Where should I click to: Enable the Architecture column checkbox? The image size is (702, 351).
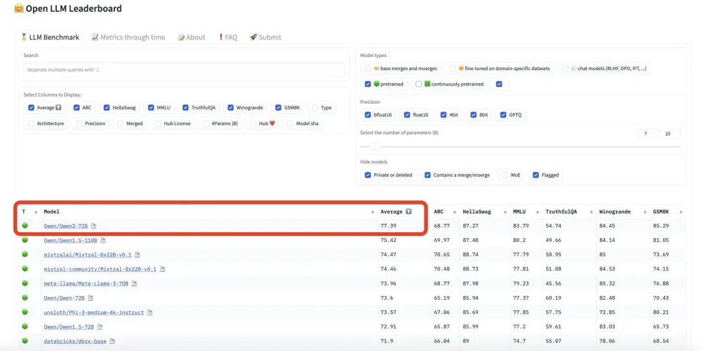click(31, 123)
